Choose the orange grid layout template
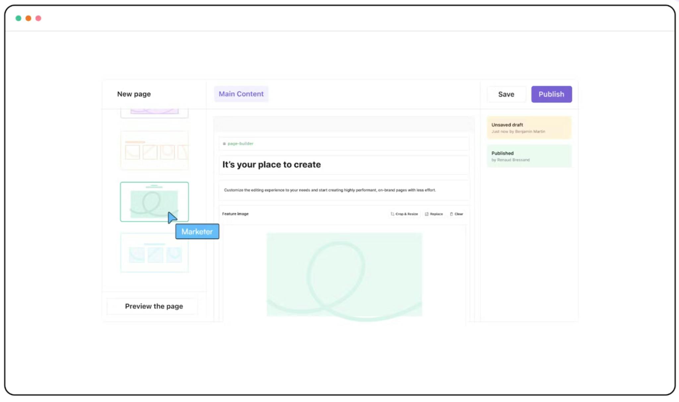Screen dimensions: 679x402 pyautogui.click(x=154, y=151)
